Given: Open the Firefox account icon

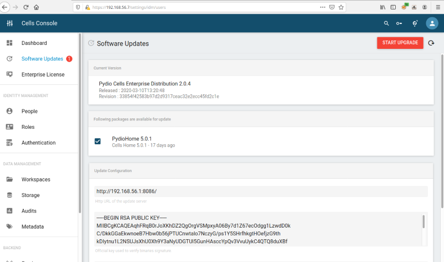Looking at the screenshot, I should point(425,7).
